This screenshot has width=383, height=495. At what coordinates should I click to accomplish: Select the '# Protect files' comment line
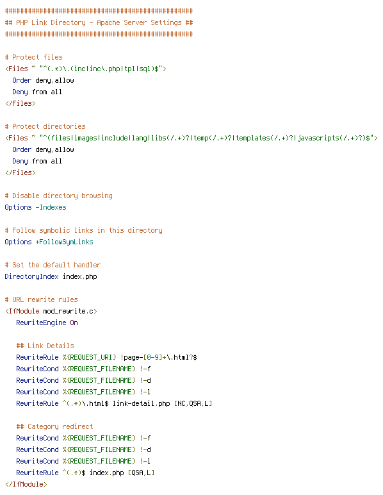(x=34, y=57)
